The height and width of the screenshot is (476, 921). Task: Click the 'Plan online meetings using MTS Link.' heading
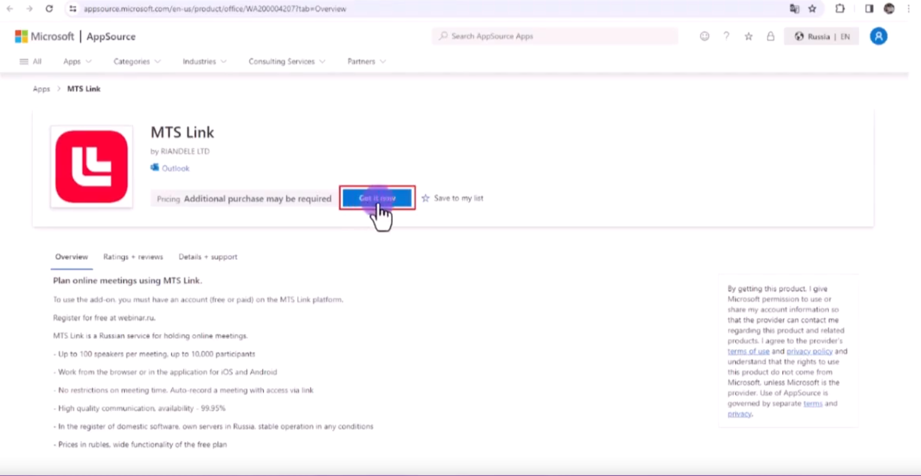pyautogui.click(x=128, y=280)
